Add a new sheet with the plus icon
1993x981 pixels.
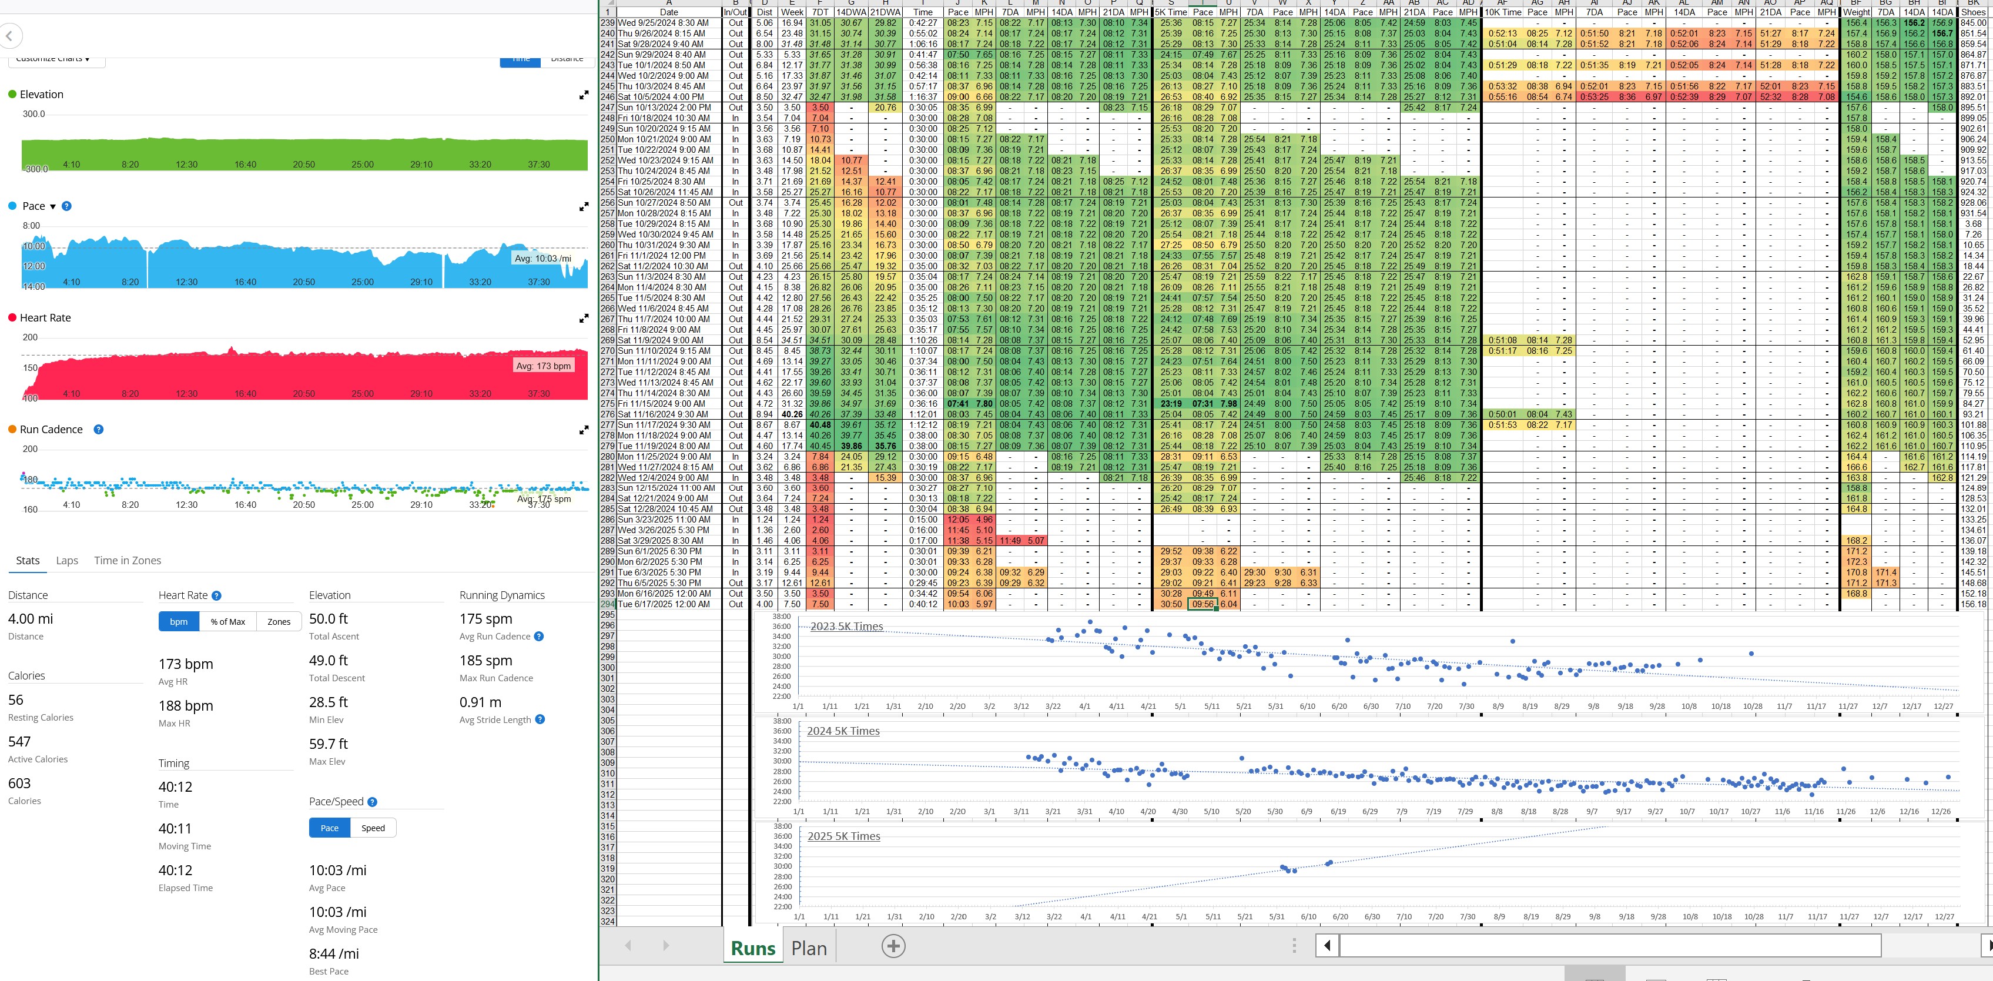click(x=893, y=945)
